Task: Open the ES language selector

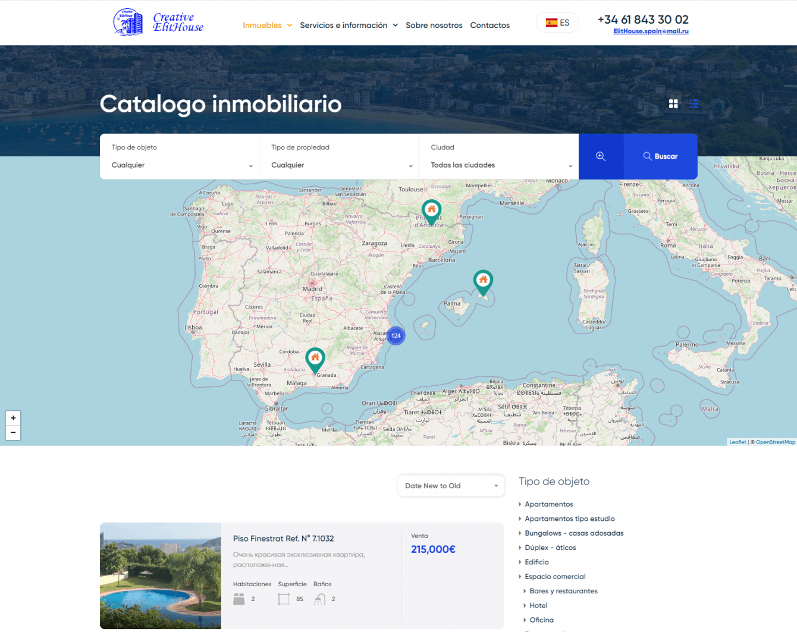Action: coord(557,23)
